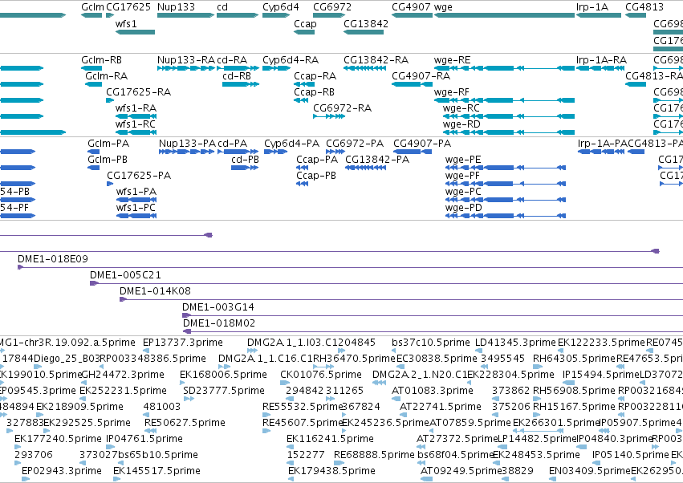Select BAC clone label DME1-014K08
The height and width of the screenshot is (483, 683).
tap(156, 291)
